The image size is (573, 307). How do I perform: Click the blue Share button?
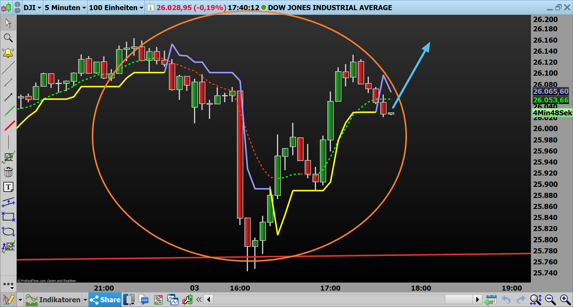104,300
